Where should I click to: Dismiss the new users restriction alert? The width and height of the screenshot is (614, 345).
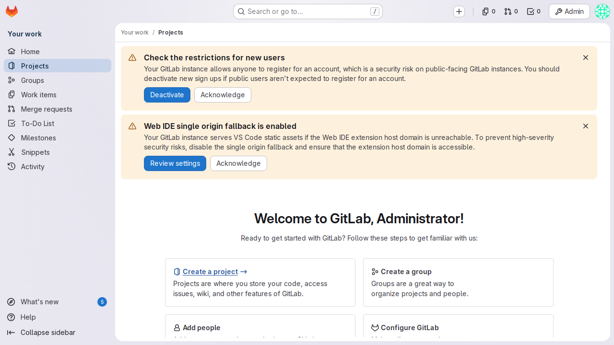click(x=586, y=57)
